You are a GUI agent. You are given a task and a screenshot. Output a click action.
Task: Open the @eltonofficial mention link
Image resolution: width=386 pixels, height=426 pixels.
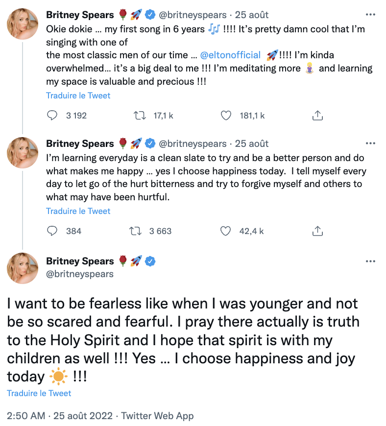click(x=230, y=55)
